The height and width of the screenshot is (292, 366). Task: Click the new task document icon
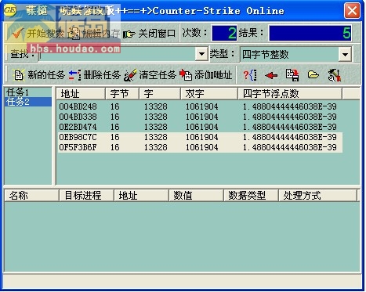(x=18, y=75)
